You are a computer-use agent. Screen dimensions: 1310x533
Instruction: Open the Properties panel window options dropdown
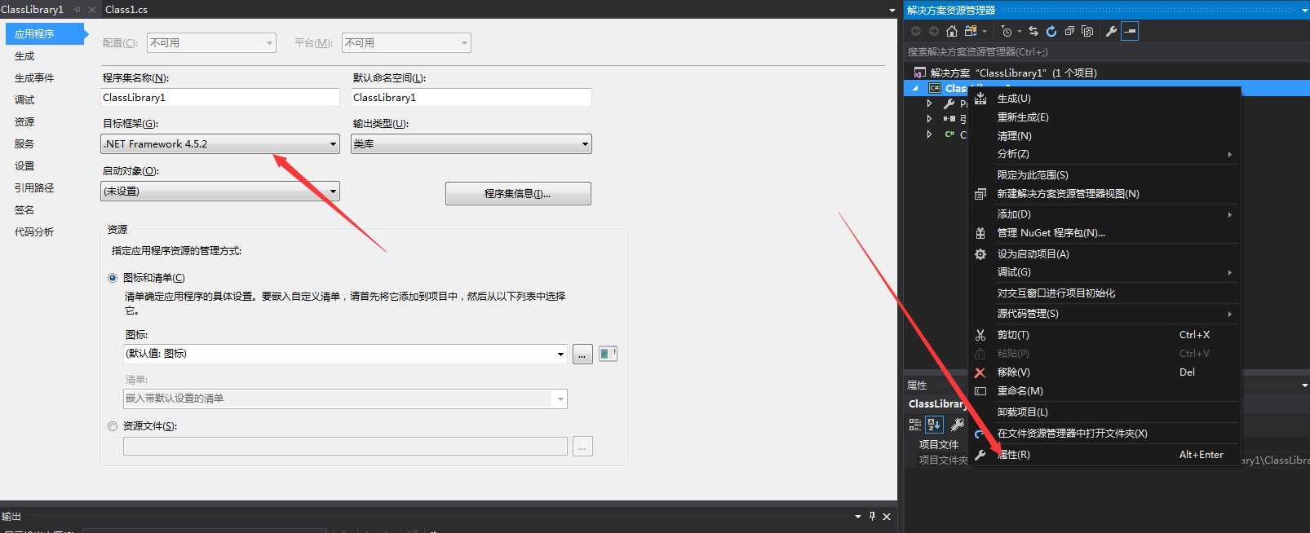1304,385
